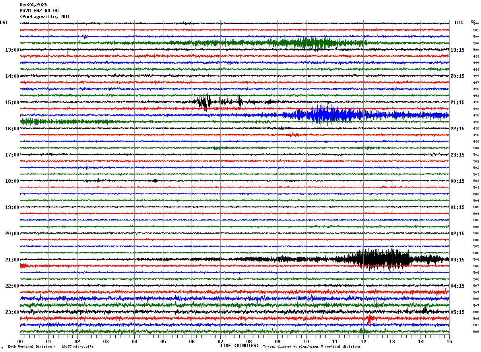The image size is (481, 352).
Task: Select the 21:00 CST time label
Action: click(x=12, y=260)
